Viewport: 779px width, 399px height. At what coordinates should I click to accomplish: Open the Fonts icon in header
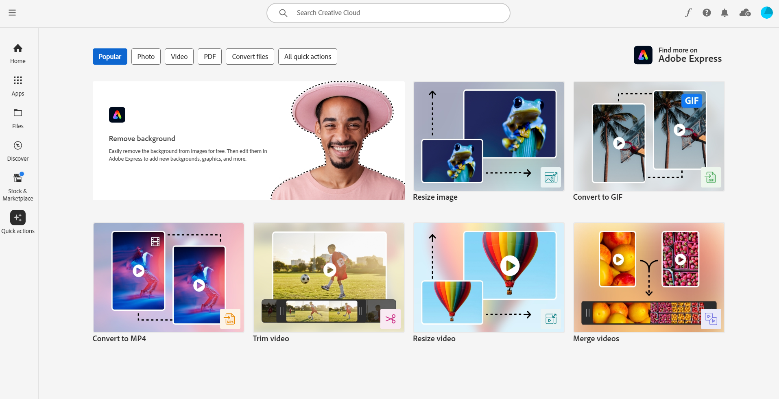pyautogui.click(x=688, y=13)
